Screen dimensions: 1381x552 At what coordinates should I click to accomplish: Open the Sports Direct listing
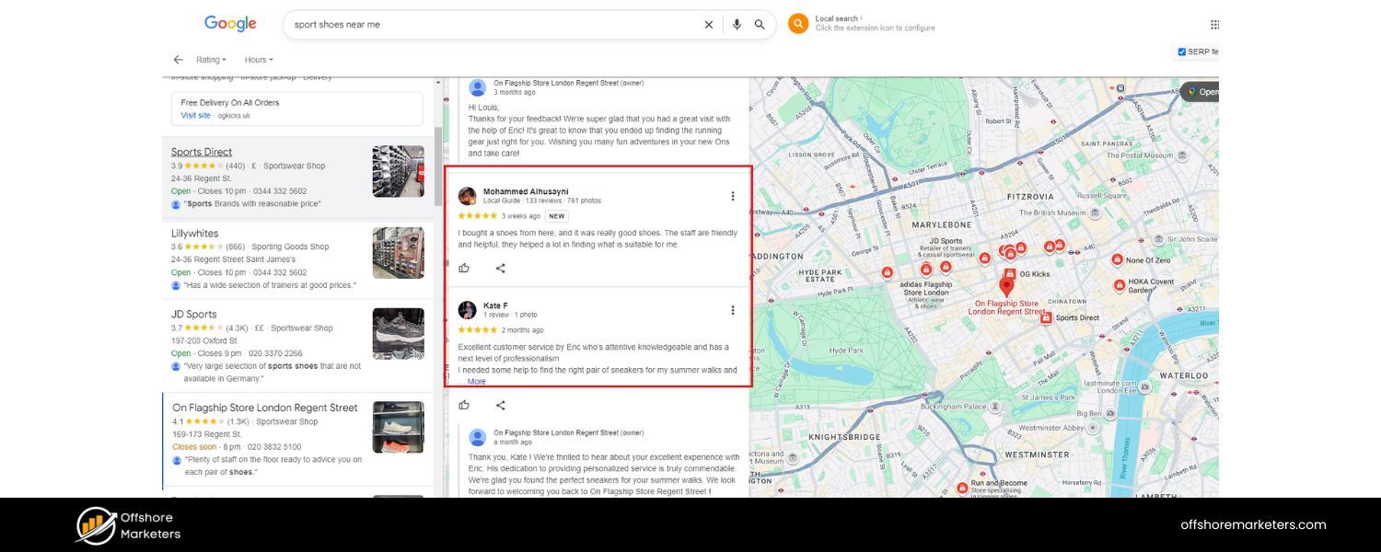click(x=201, y=151)
